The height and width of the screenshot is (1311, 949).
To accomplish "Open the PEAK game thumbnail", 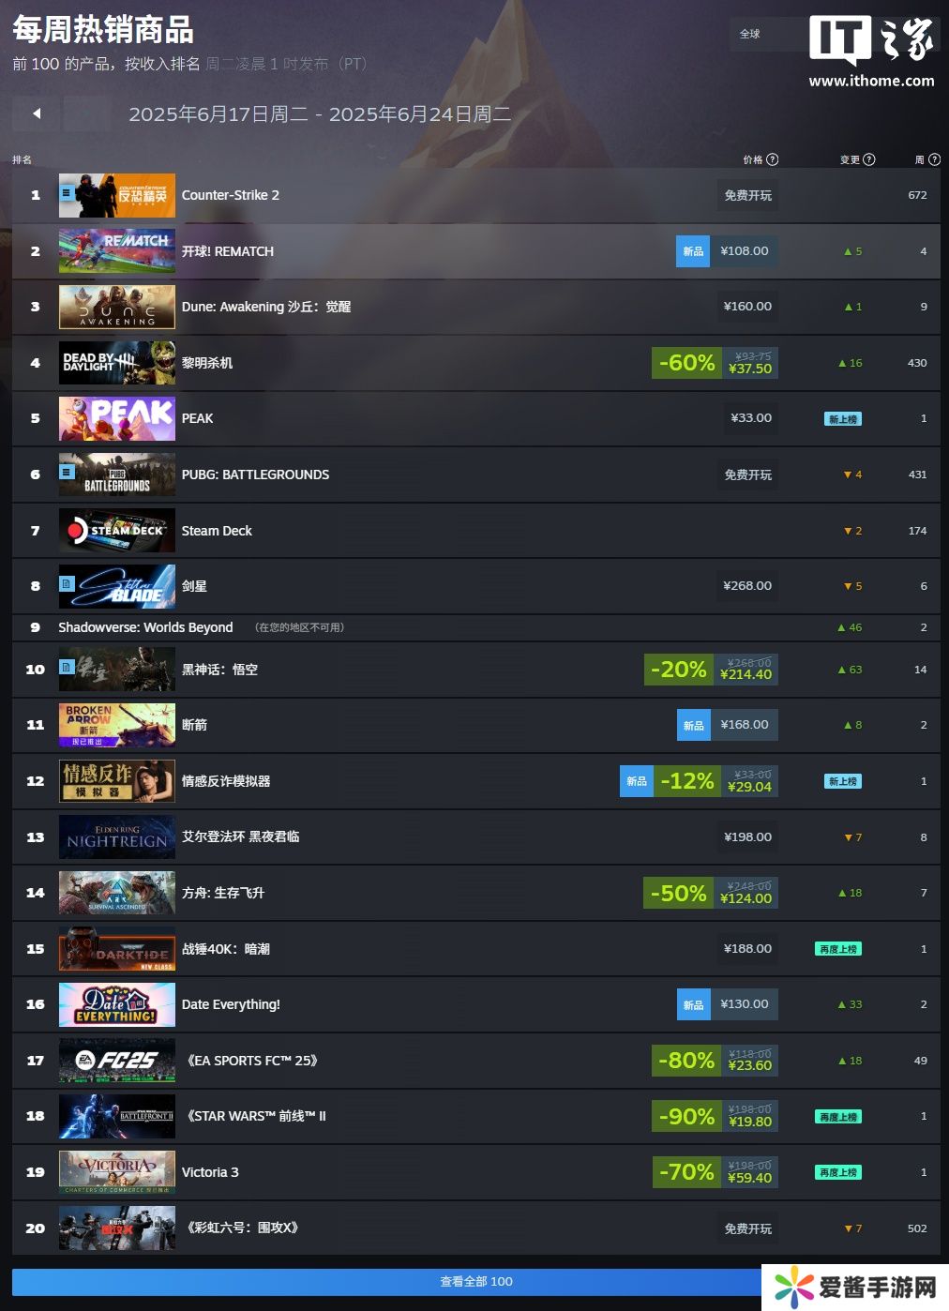I will coord(117,418).
